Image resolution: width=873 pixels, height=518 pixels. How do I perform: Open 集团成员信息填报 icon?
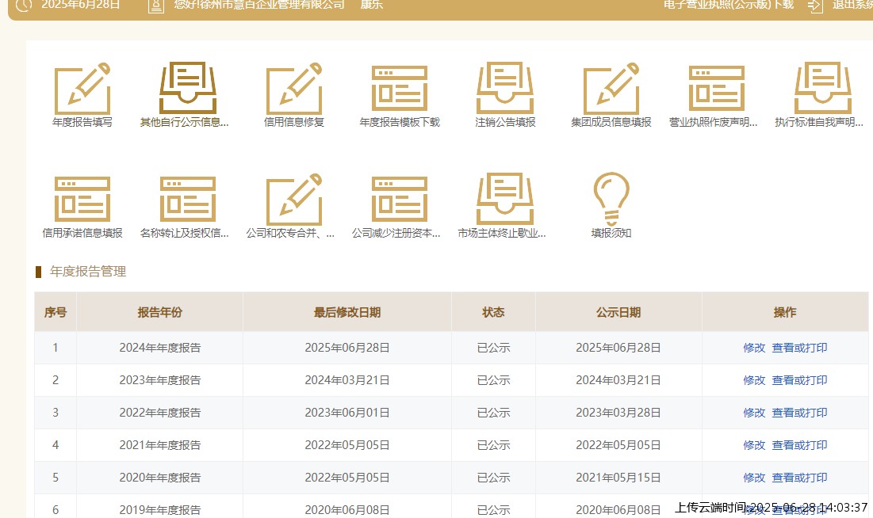coord(611,89)
